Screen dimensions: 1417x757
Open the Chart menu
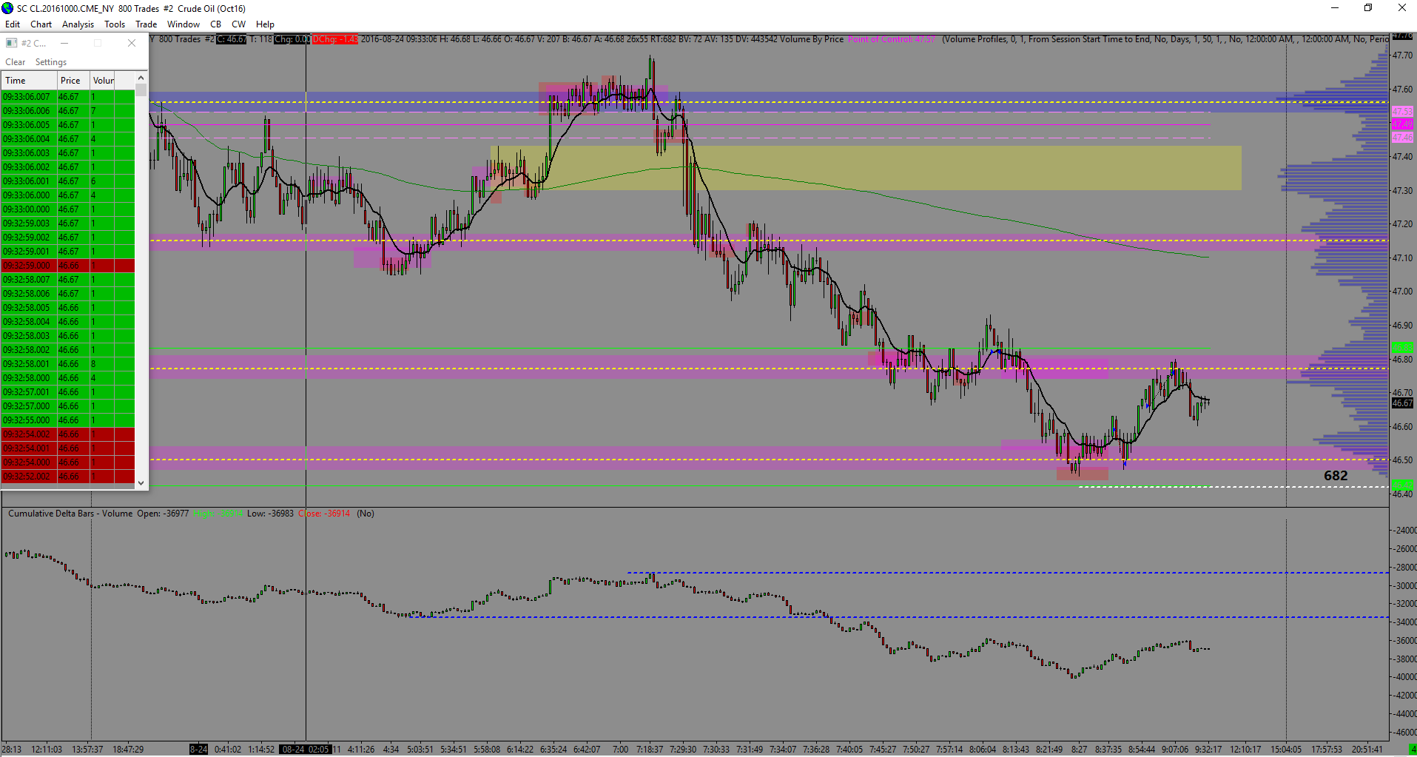(41, 24)
